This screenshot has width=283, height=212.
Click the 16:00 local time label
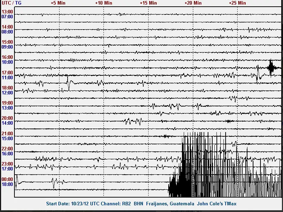7,154
